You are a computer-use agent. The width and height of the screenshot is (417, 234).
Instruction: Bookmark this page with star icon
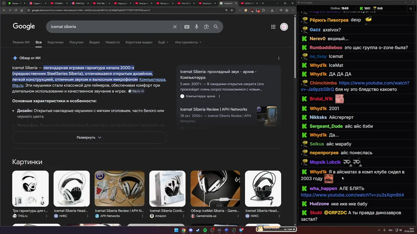[x=232, y=10]
